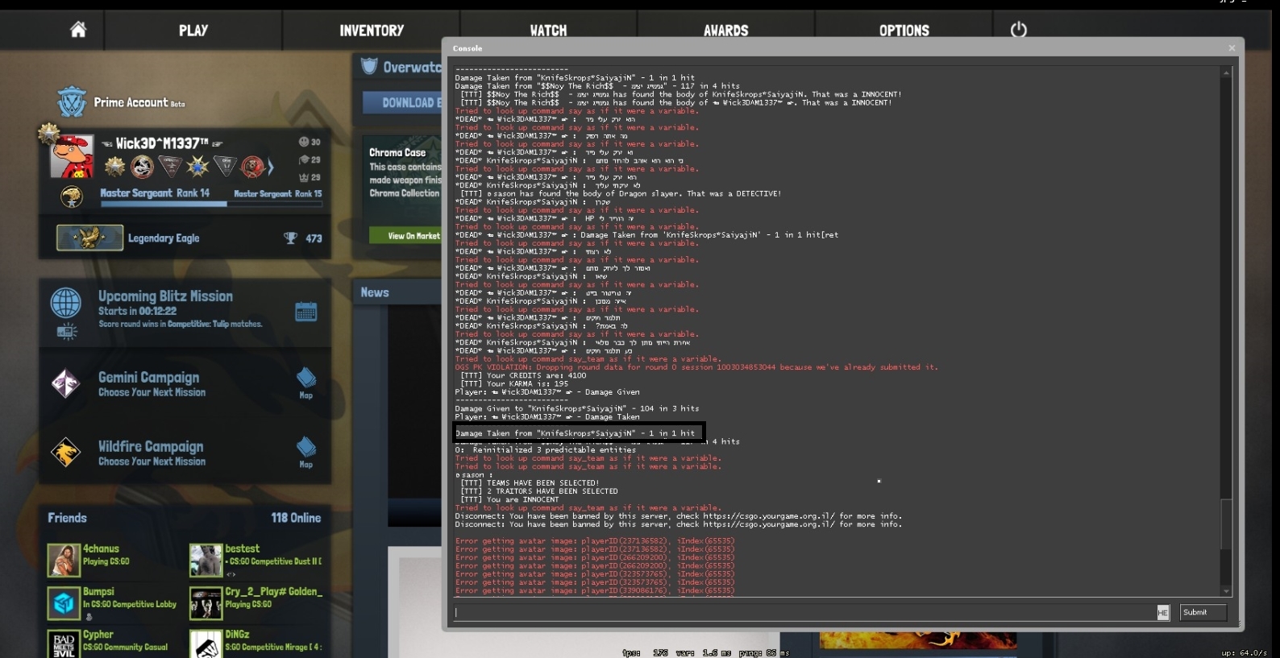Open friend bestest avatar
The height and width of the screenshot is (658, 1280).
206,561
